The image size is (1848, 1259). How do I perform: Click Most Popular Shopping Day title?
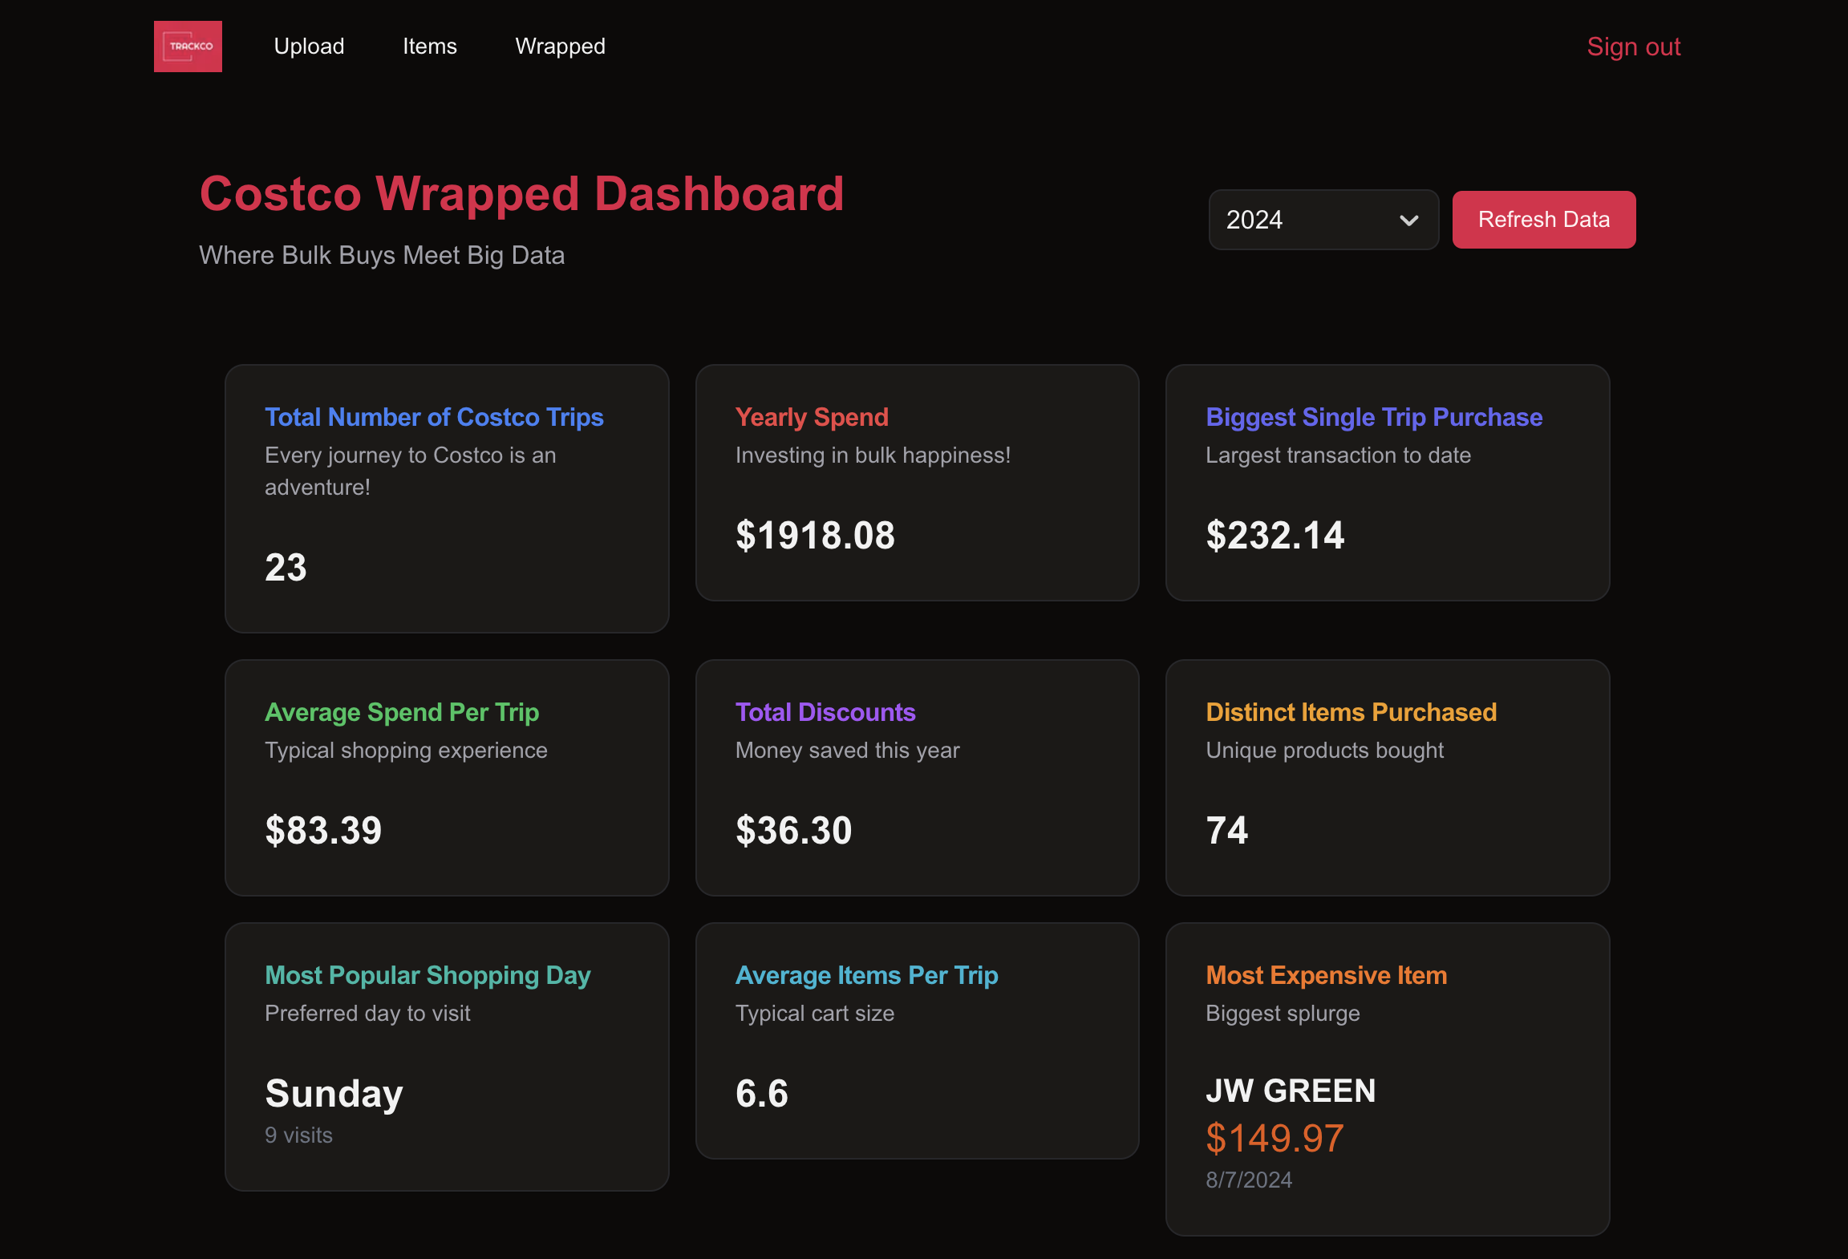pyautogui.click(x=428, y=975)
